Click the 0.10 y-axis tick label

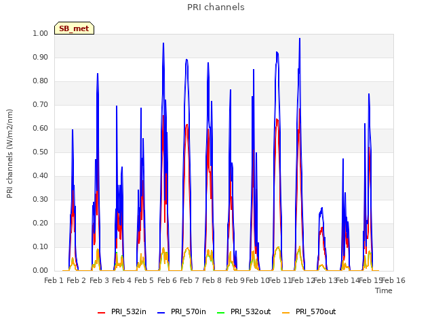coord(41,246)
